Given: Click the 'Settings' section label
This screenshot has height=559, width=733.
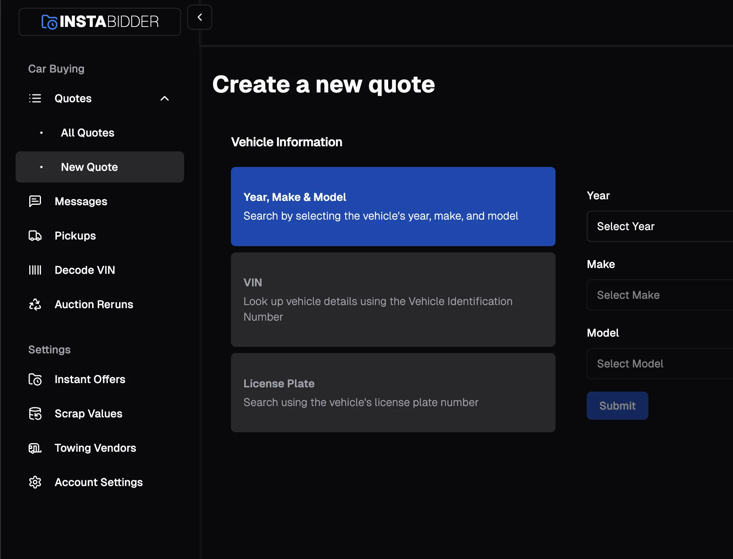Looking at the screenshot, I should tap(50, 350).
